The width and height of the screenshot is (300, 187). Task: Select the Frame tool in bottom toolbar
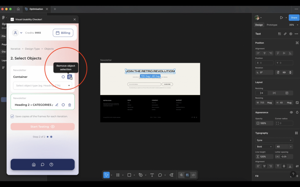coord(118,175)
